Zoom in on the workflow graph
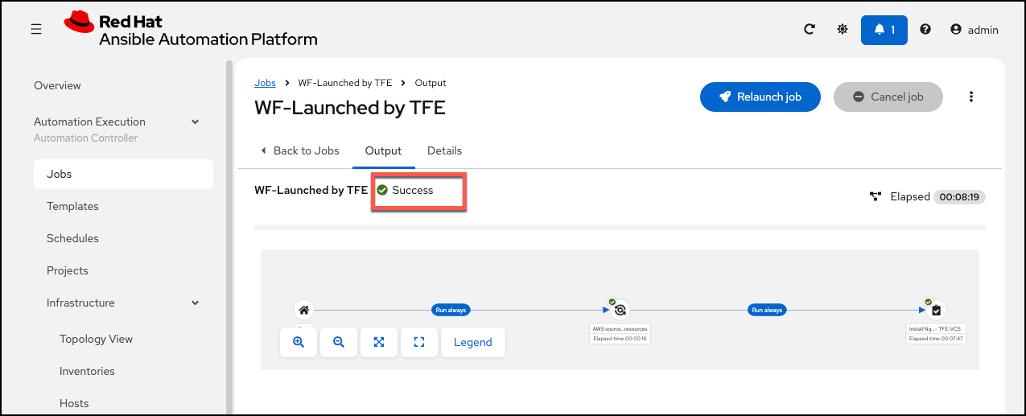The width and height of the screenshot is (1026, 416). 299,342
